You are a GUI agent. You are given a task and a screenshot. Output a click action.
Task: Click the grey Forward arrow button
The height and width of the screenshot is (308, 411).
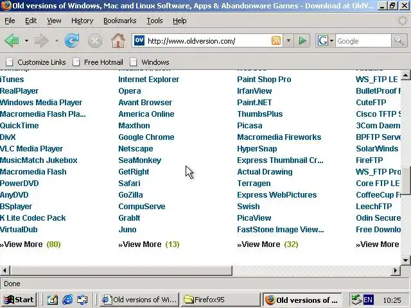42,40
